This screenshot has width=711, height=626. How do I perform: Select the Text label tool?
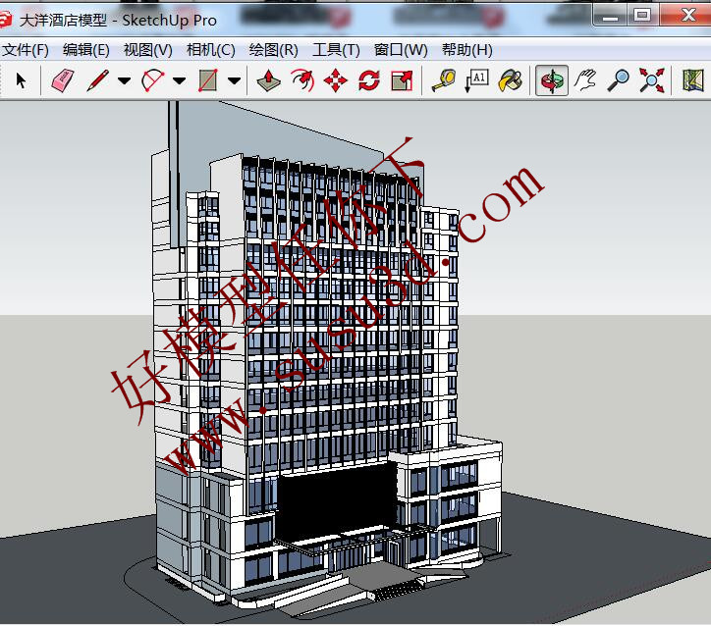[477, 80]
